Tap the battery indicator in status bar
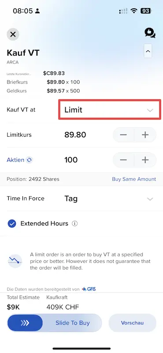This screenshot has height=353, width=163. tap(146, 11)
